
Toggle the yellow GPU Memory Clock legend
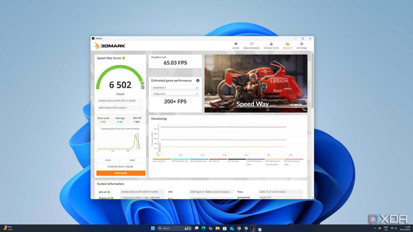tap(274, 162)
